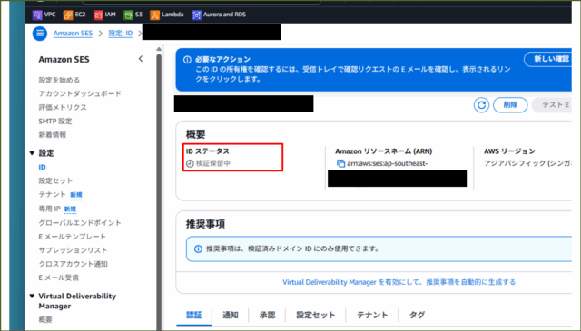
Task: Click the 新しい確認 button in banner
Action: pos(548,59)
